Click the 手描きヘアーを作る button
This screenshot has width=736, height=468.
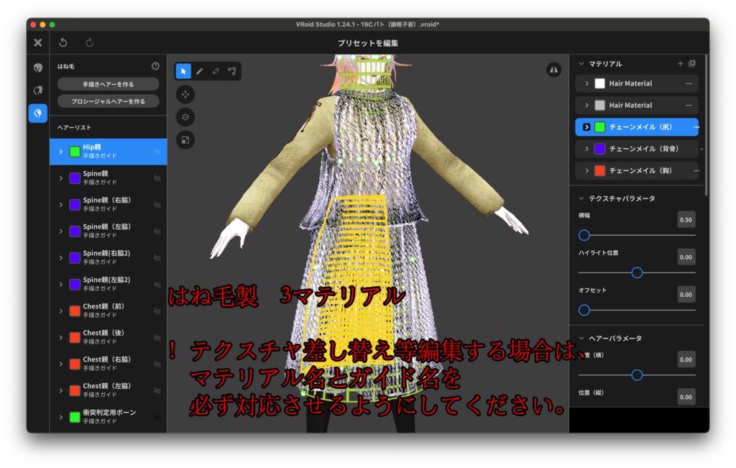[108, 84]
